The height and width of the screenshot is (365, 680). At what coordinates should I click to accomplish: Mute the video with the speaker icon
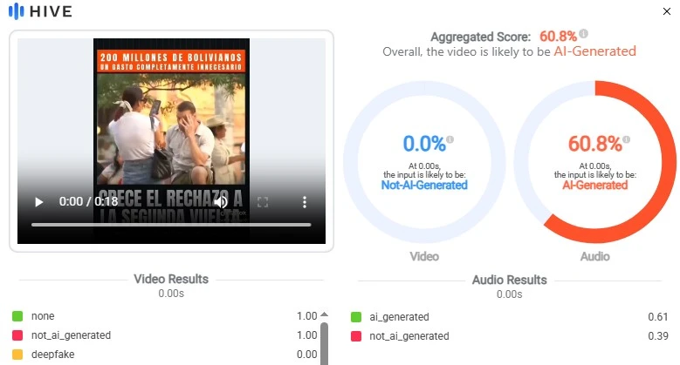click(221, 202)
